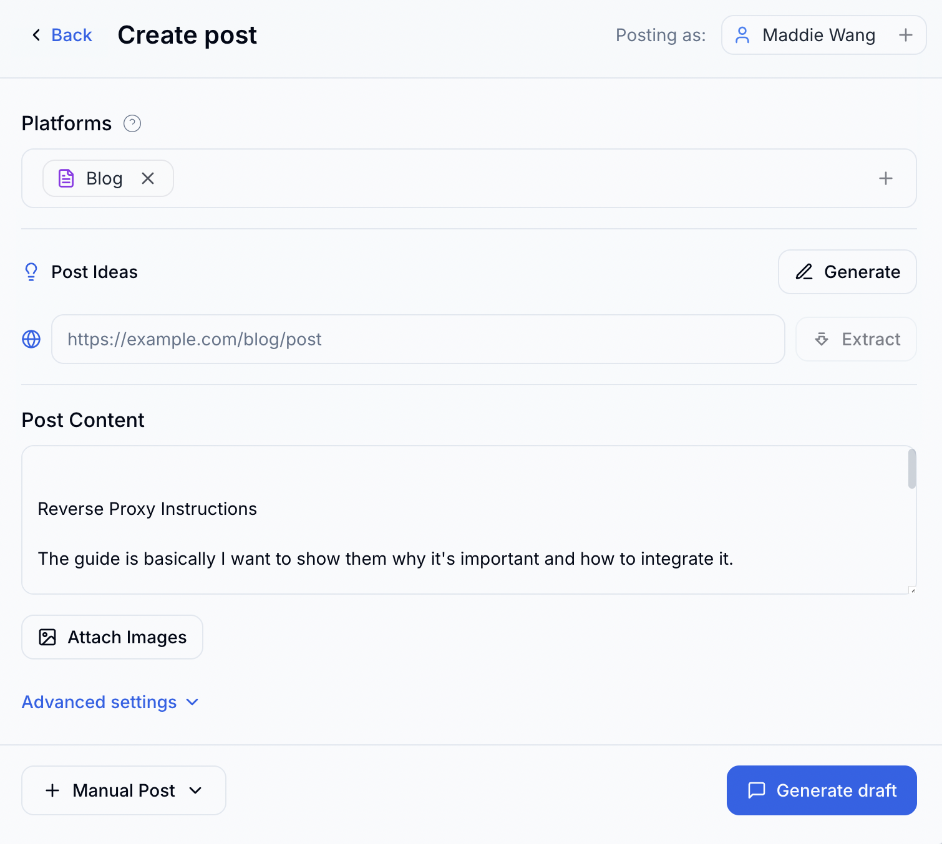Click the plus icon to add a platform
942x844 pixels.
tap(885, 178)
